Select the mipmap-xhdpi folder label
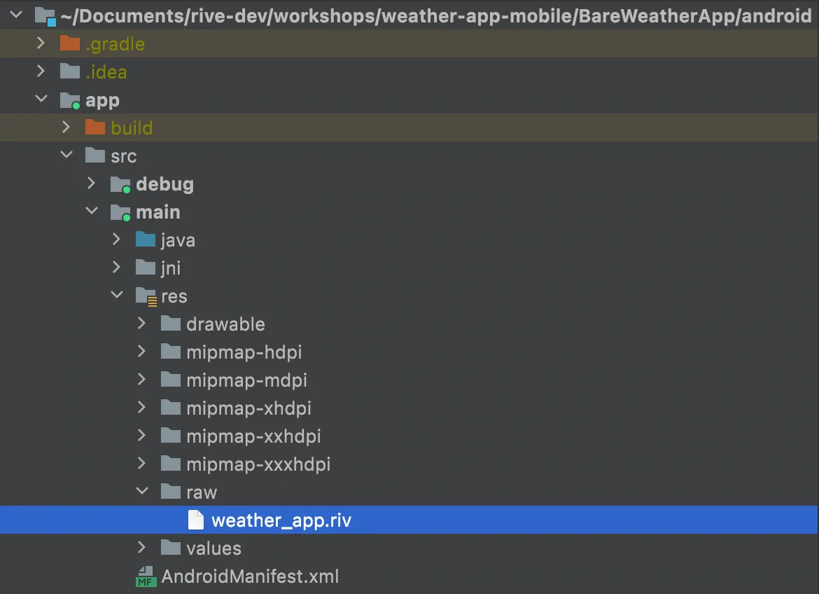The image size is (819, 594). point(248,408)
